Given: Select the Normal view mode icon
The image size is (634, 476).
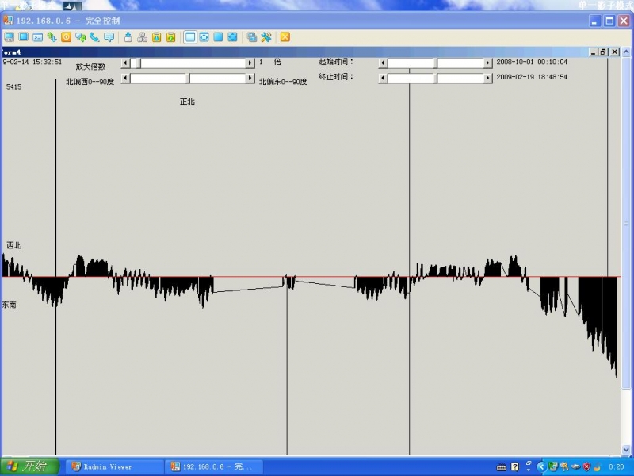Looking at the screenshot, I should point(190,37).
